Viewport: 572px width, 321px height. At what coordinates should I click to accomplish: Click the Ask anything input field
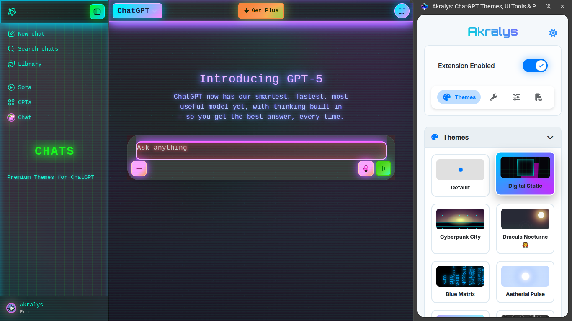[x=261, y=150]
